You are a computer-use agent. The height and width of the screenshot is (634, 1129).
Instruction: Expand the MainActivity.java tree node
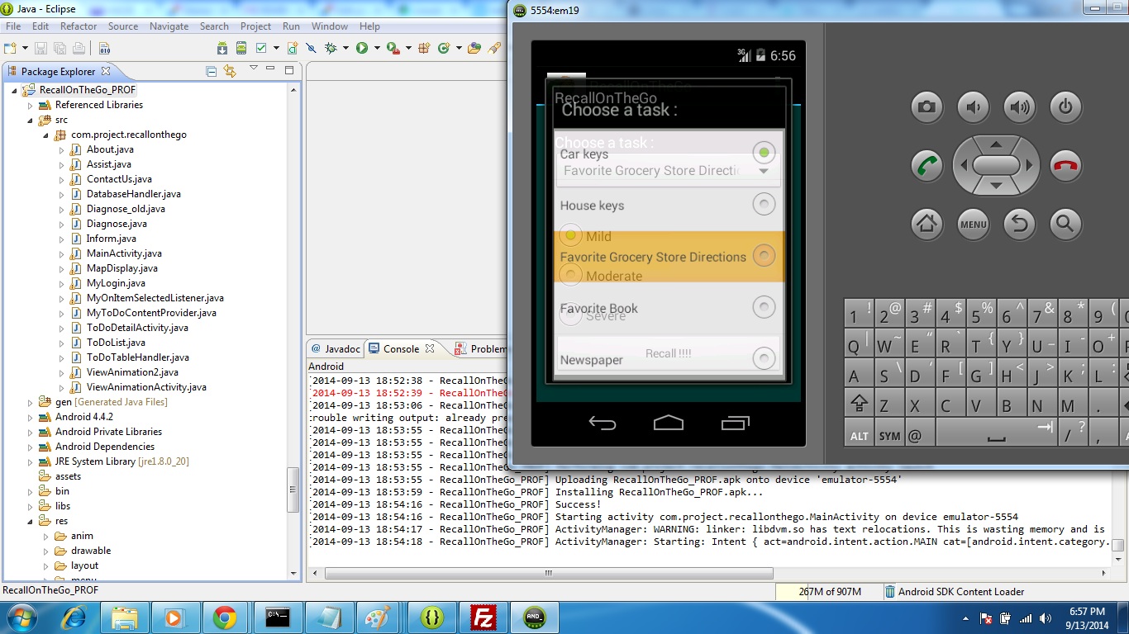pyautogui.click(x=61, y=253)
